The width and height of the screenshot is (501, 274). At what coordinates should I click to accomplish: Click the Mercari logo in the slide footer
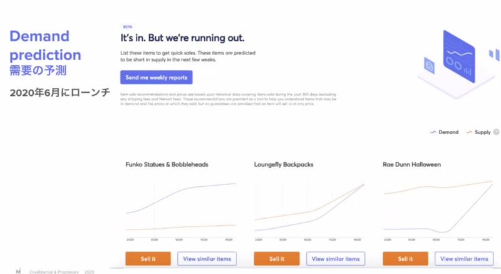pyautogui.click(x=18, y=271)
